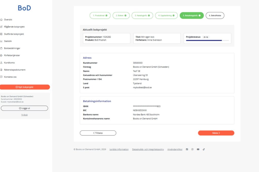Click the edit icon beside Pågående bokprojekt
Screen dimensions: 259x172
click(1, 27)
